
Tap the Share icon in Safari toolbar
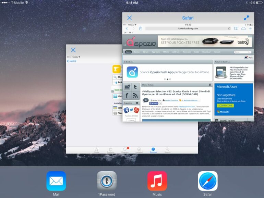(141, 28)
